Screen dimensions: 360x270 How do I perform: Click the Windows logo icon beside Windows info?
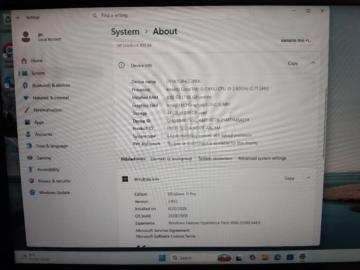tap(125, 179)
